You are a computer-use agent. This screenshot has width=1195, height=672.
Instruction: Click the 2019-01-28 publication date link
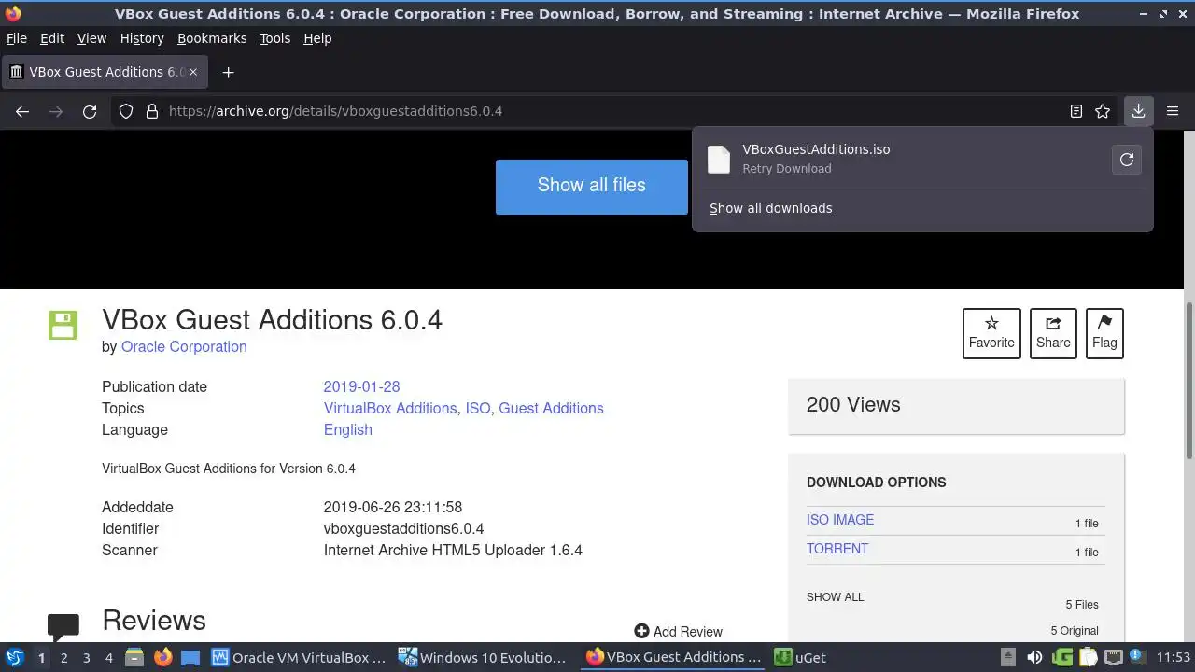coord(361,386)
